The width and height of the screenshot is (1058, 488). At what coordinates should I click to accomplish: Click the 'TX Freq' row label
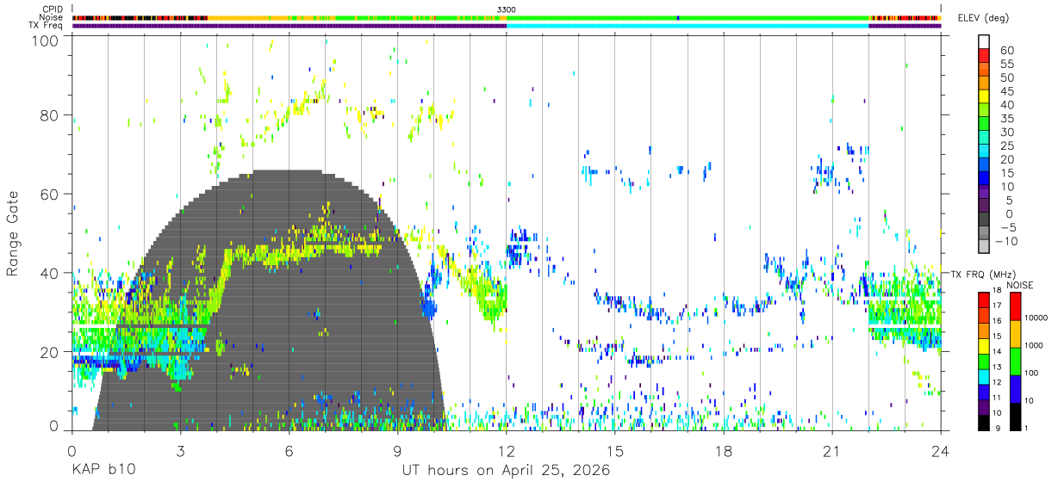pos(47,26)
